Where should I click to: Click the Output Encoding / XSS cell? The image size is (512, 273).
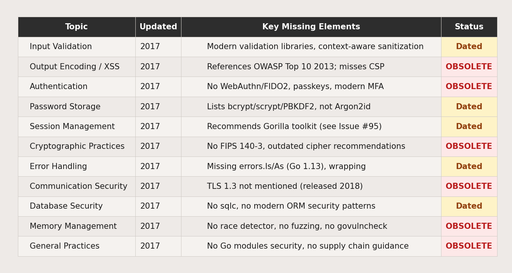click(74, 67)
